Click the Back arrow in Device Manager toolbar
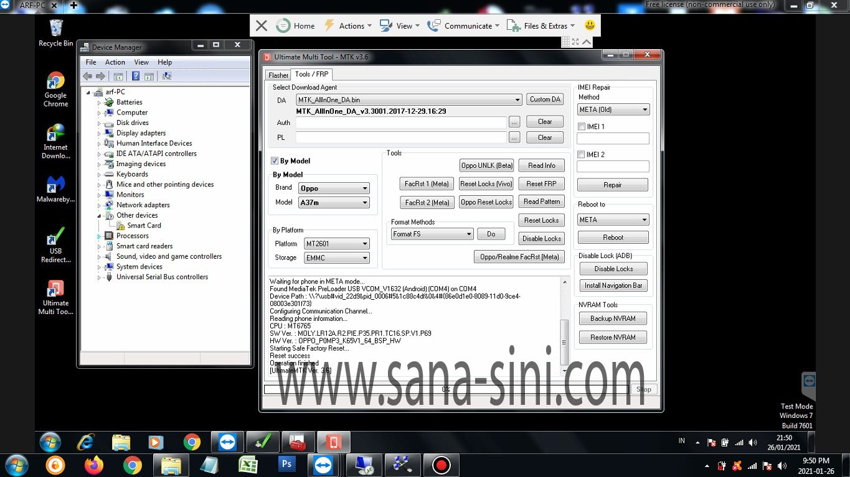Screen dimensions: 850x477 click(x=87, y=76)
